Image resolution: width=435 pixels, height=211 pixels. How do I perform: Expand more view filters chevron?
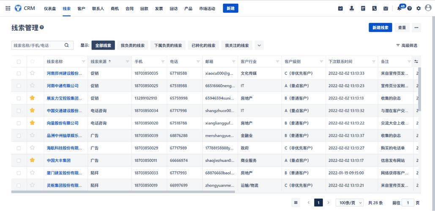259,46
